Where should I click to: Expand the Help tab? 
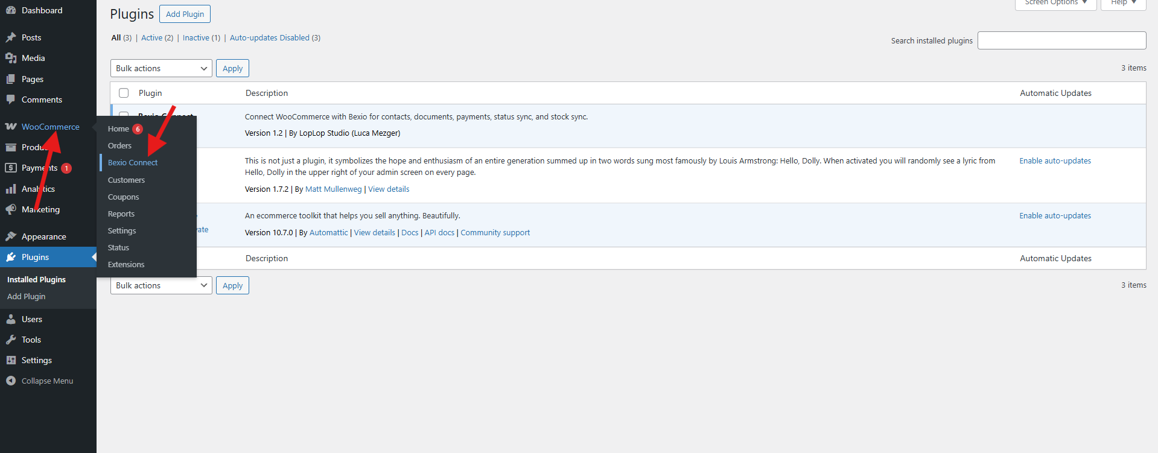coord(1124,3)
